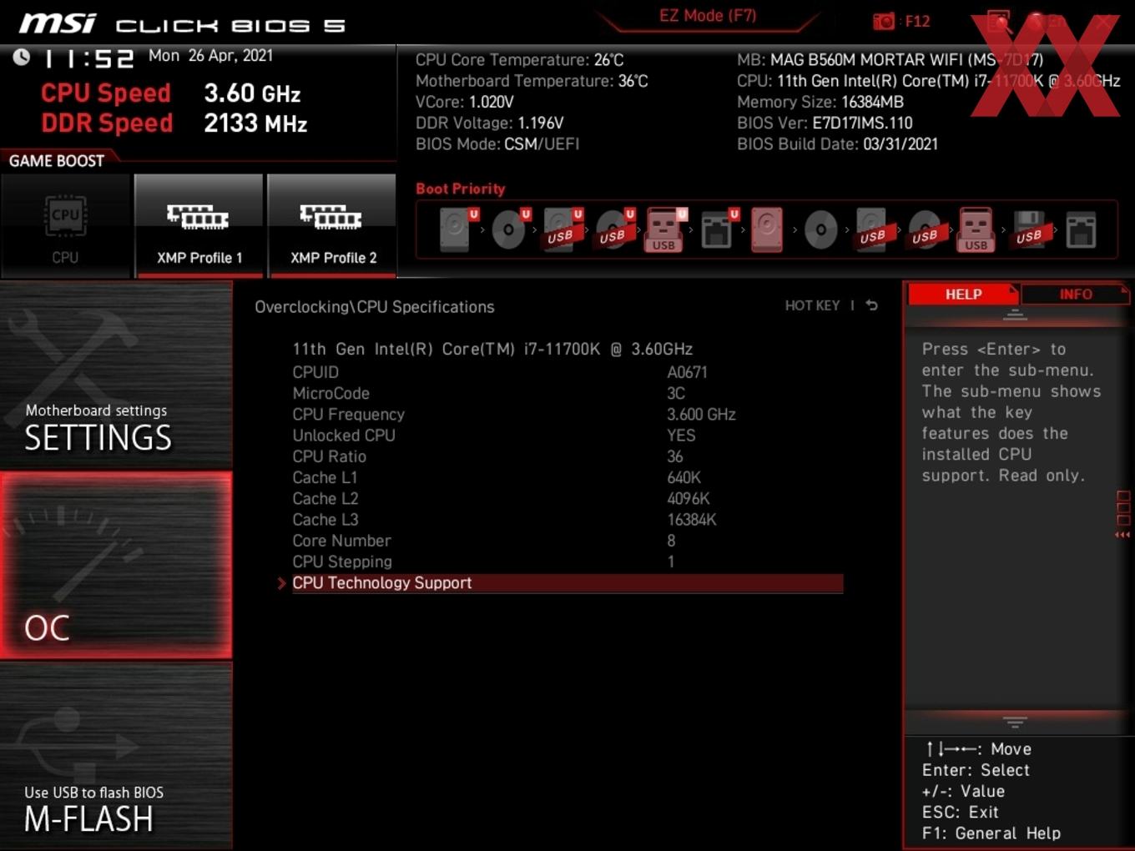1135x851 pixels.
Task: Select the UEFI USB hard disk boot icon
Action: click(x=562, y=229)
